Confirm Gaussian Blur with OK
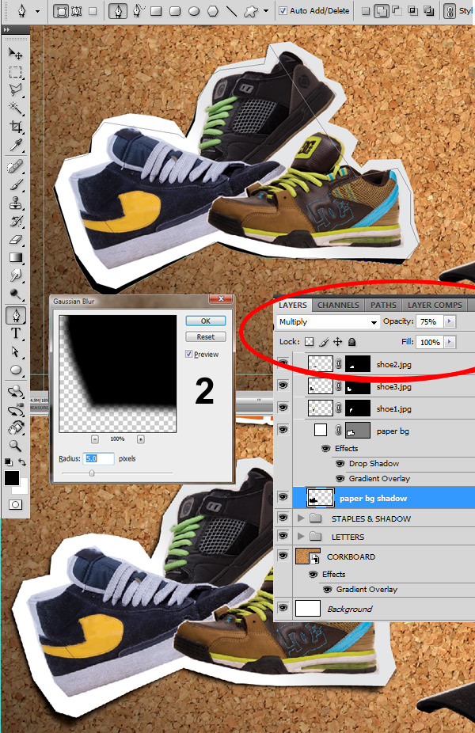The height and width of the screenshot is (733, 475). pyautogui.click(x=206, y=321)
